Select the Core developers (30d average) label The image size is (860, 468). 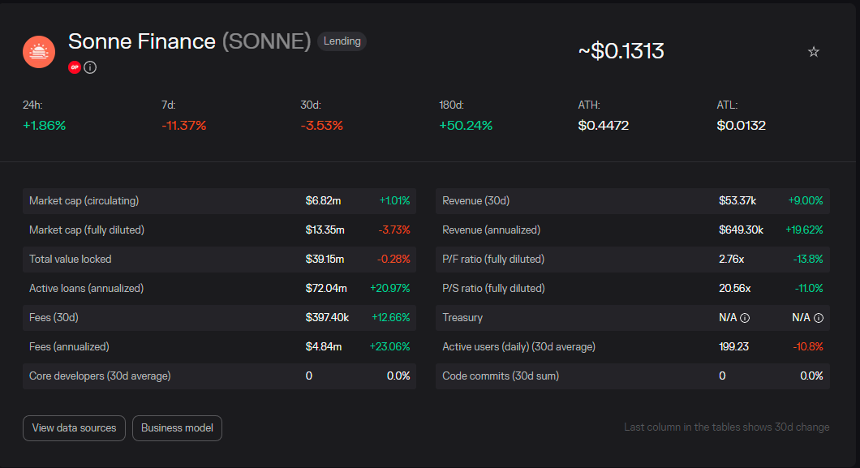click(x=100, y=376)
